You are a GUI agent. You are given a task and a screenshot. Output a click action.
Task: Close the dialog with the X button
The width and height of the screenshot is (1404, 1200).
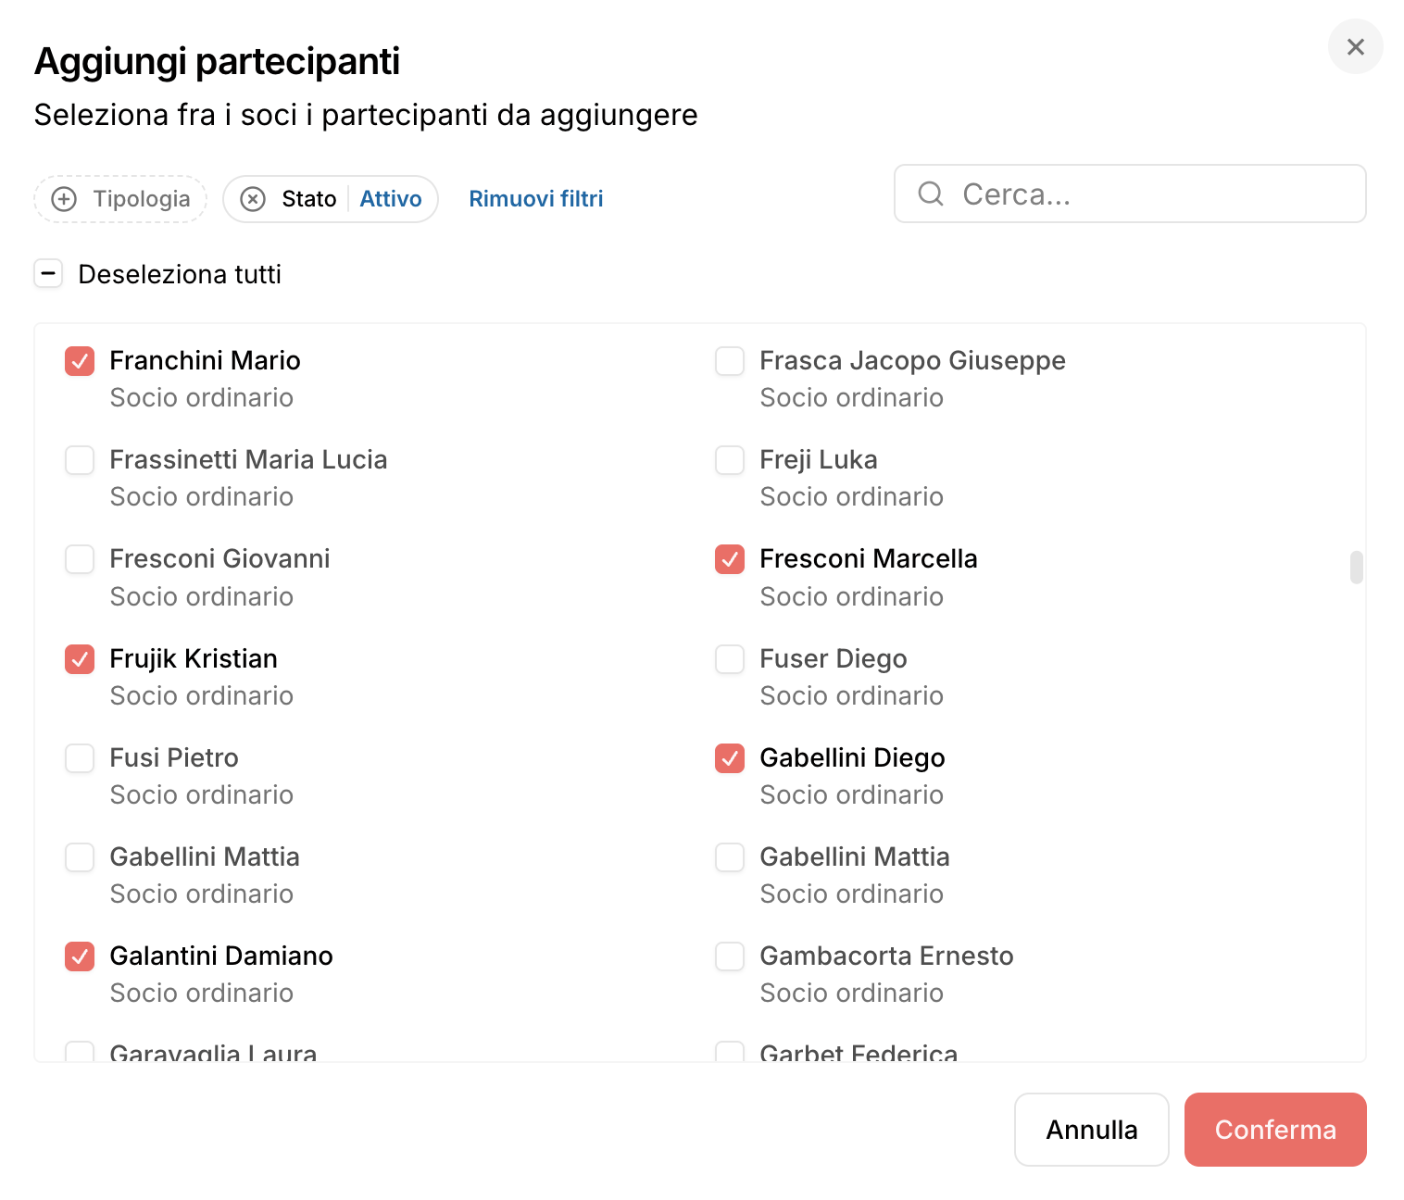coord(1356,46)
